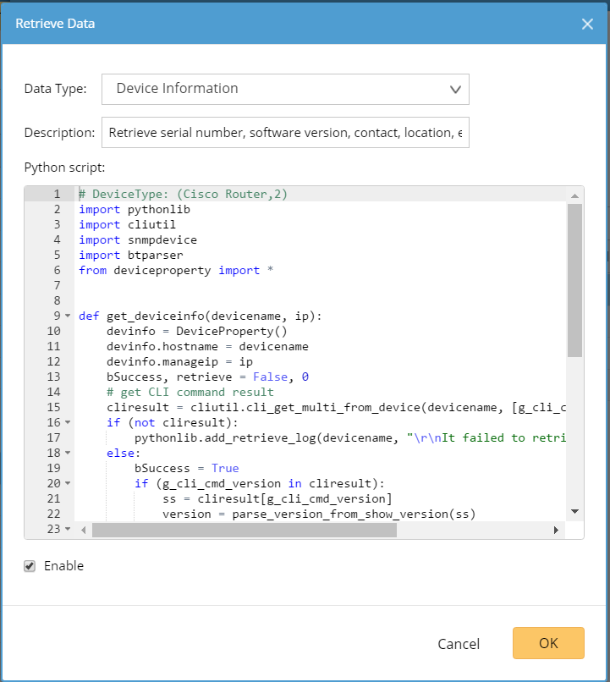Image resolution: width=610 pixels, height=682 pixels.
Task: Click the vertical scrollbar thumb in script
Action: pyautogui.click(x=574, y=281)
